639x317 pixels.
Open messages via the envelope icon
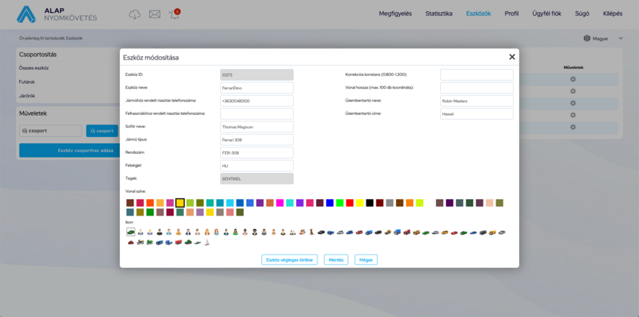(x=154, y=14)
